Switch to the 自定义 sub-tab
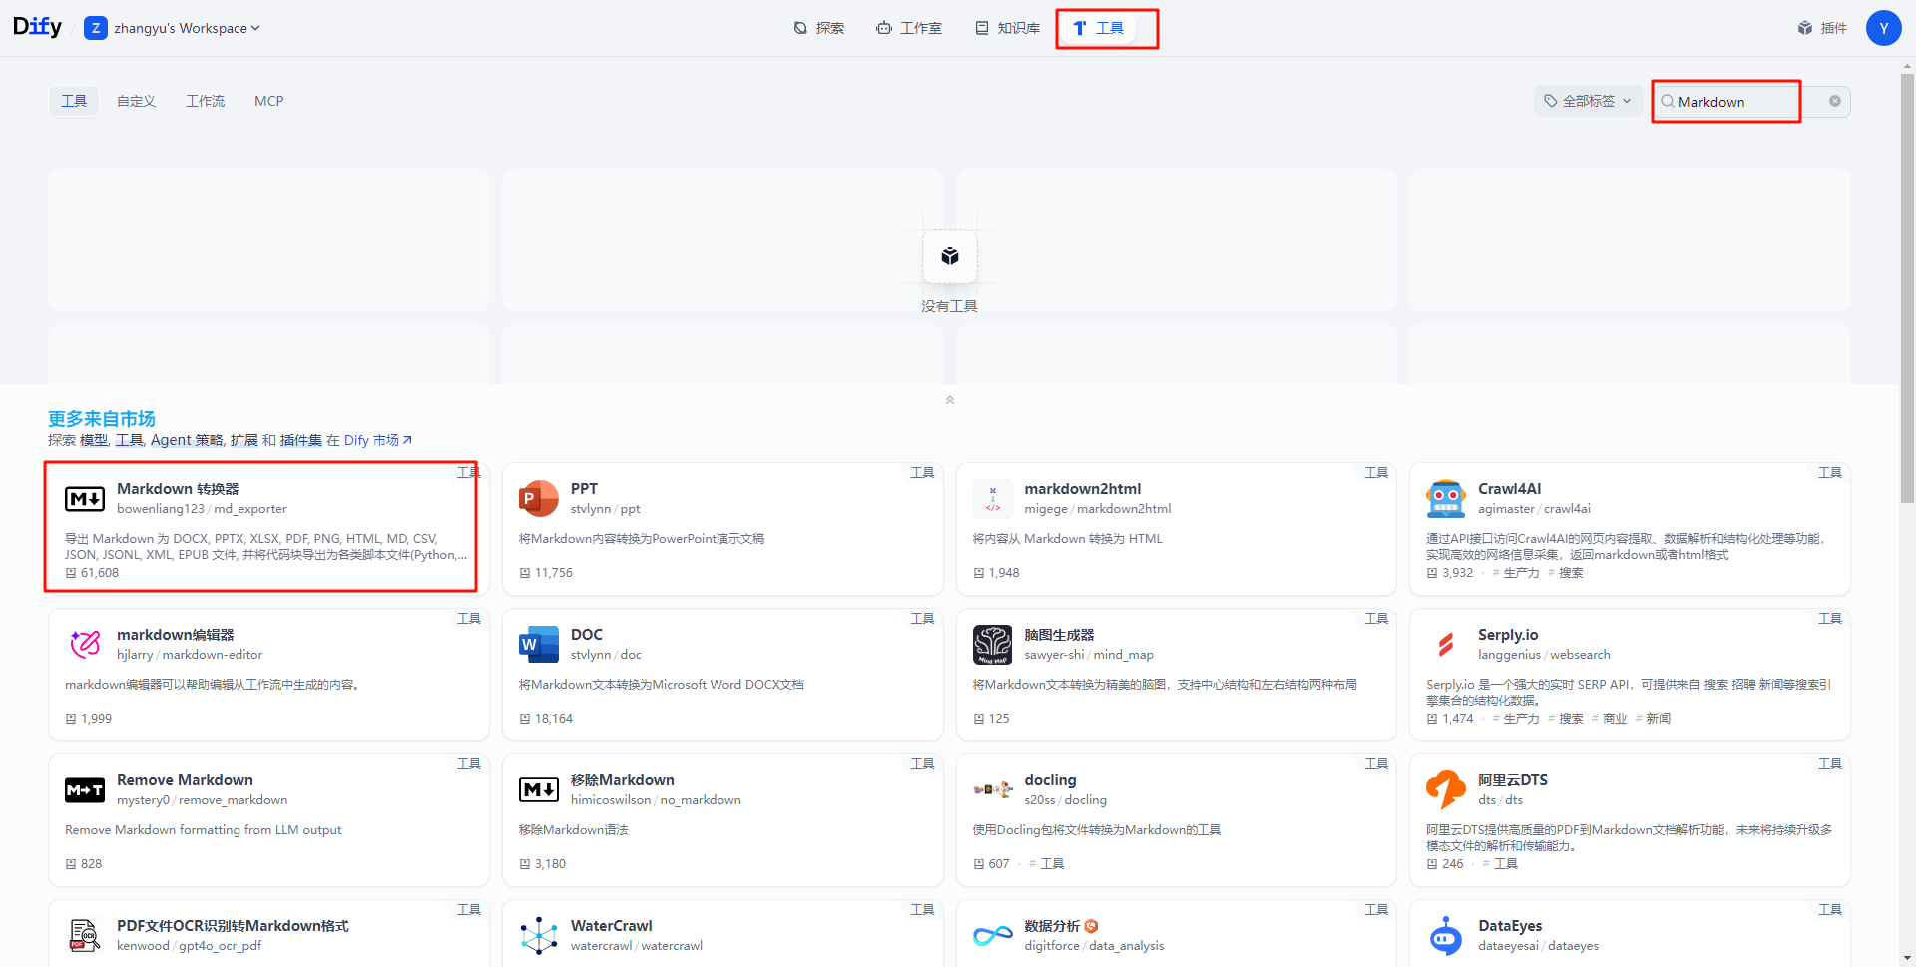Viewport: 1916px width, 967px height. [x=136, y=101]
